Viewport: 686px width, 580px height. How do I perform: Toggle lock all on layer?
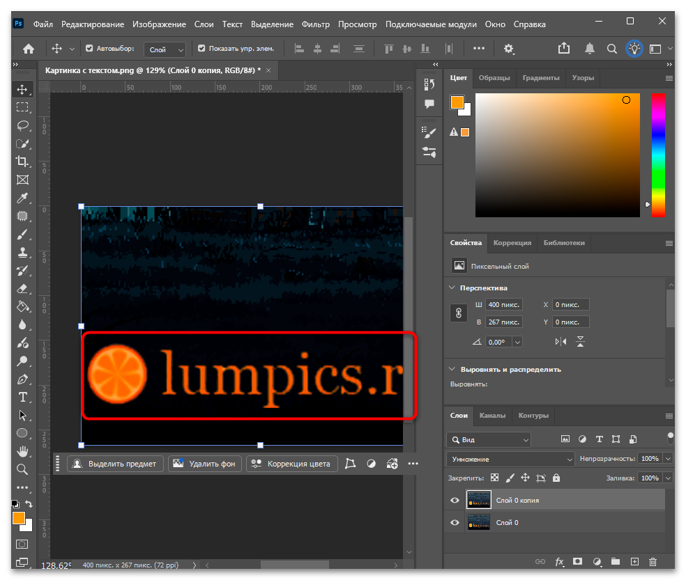556,478
